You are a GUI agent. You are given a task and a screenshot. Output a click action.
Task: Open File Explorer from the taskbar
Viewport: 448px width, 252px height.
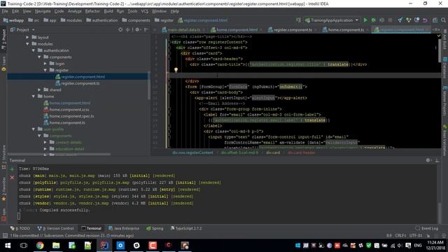point(56,246)
